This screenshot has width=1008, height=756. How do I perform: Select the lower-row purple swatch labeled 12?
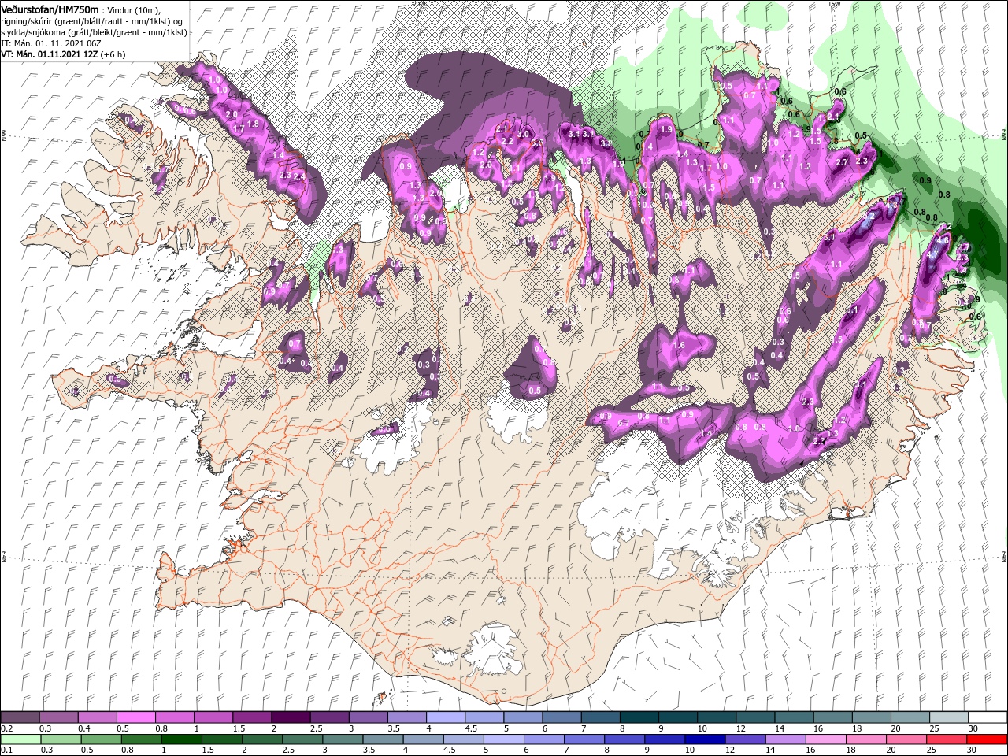click(x=744, y=739)
